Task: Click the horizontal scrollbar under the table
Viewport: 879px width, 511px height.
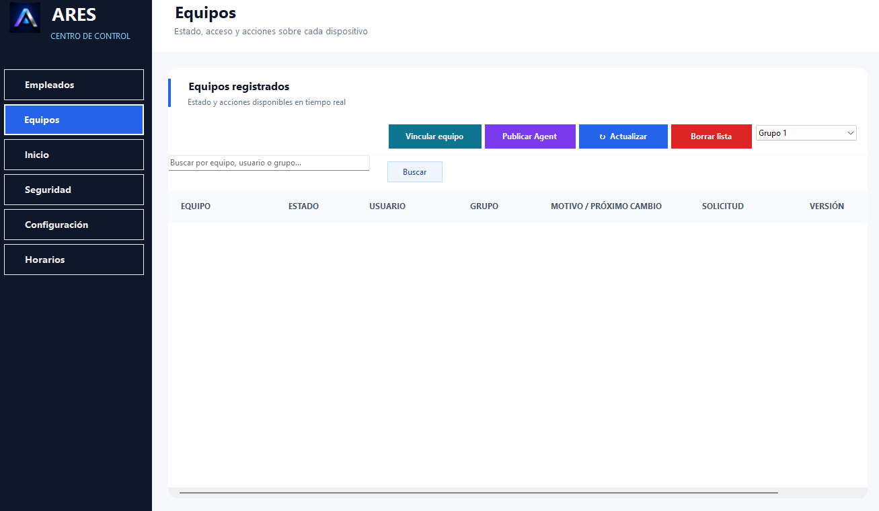Action: click(x=478, y=493)
